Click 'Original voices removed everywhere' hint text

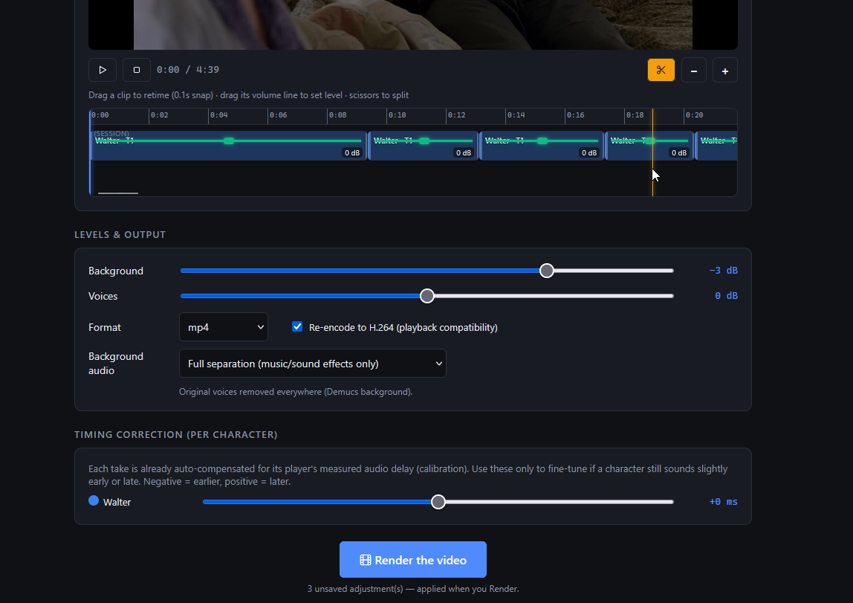click(x=296, y=392)
